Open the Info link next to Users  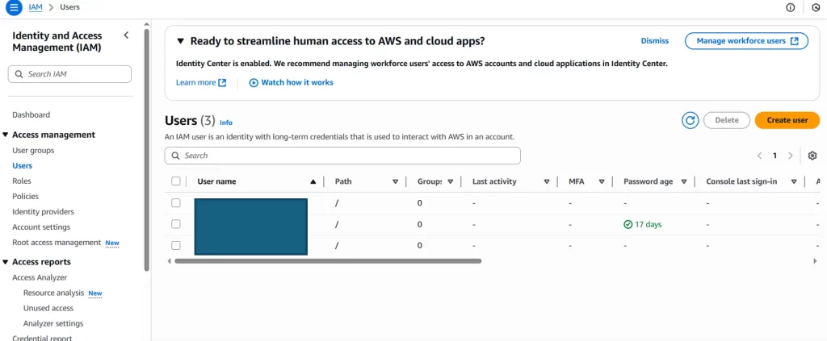(x=226, y=123)
